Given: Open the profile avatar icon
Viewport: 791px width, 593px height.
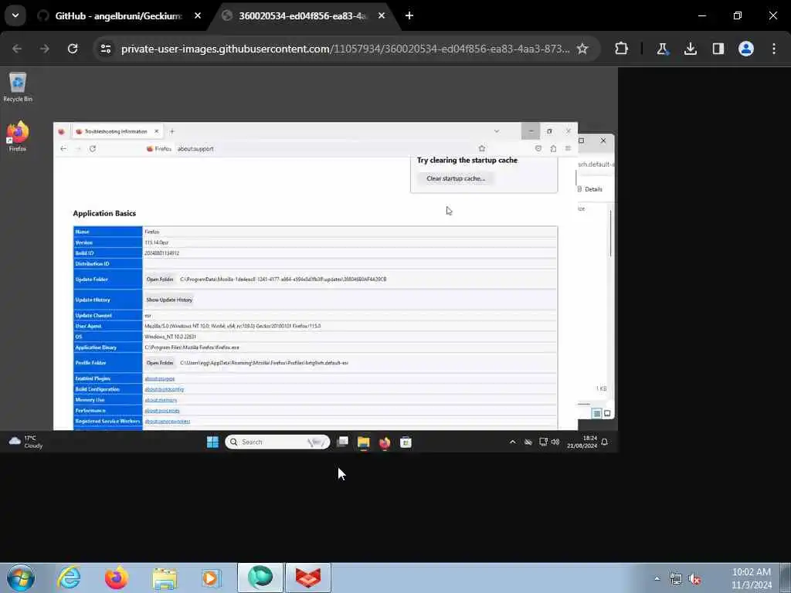Looking at the screenshot, I should (746, 49).
